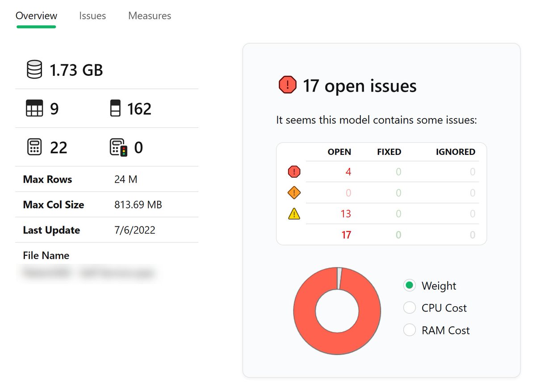Viewport: 536px width, 383px height.
Task: Select the Weight radio button
Action: coord(410,285)
